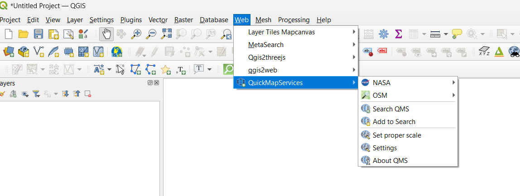The height and width of the screenshot is (196, 520).
Task: Click Create Polygon Annotation icon
Action: pos(135,69)
